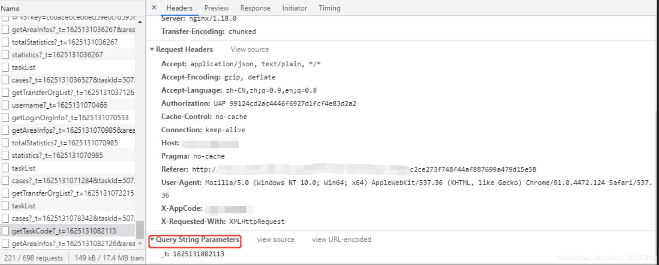Open the Response tab
This screenshot has width=659, height=265.
click(x=255, y=8)
